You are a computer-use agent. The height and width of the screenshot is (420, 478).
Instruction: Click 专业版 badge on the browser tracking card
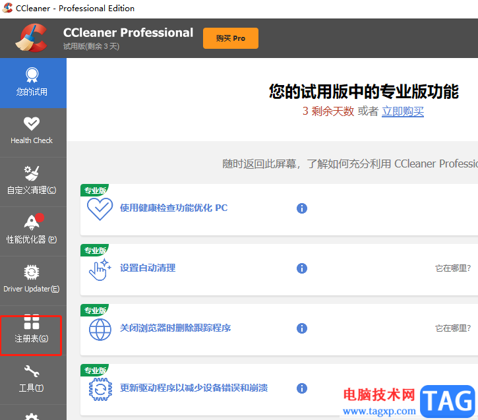(x=95, y=311)
